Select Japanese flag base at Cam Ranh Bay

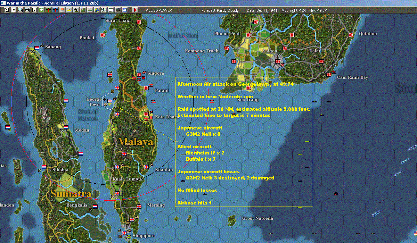pyautogui.click(x=328, y=75)
